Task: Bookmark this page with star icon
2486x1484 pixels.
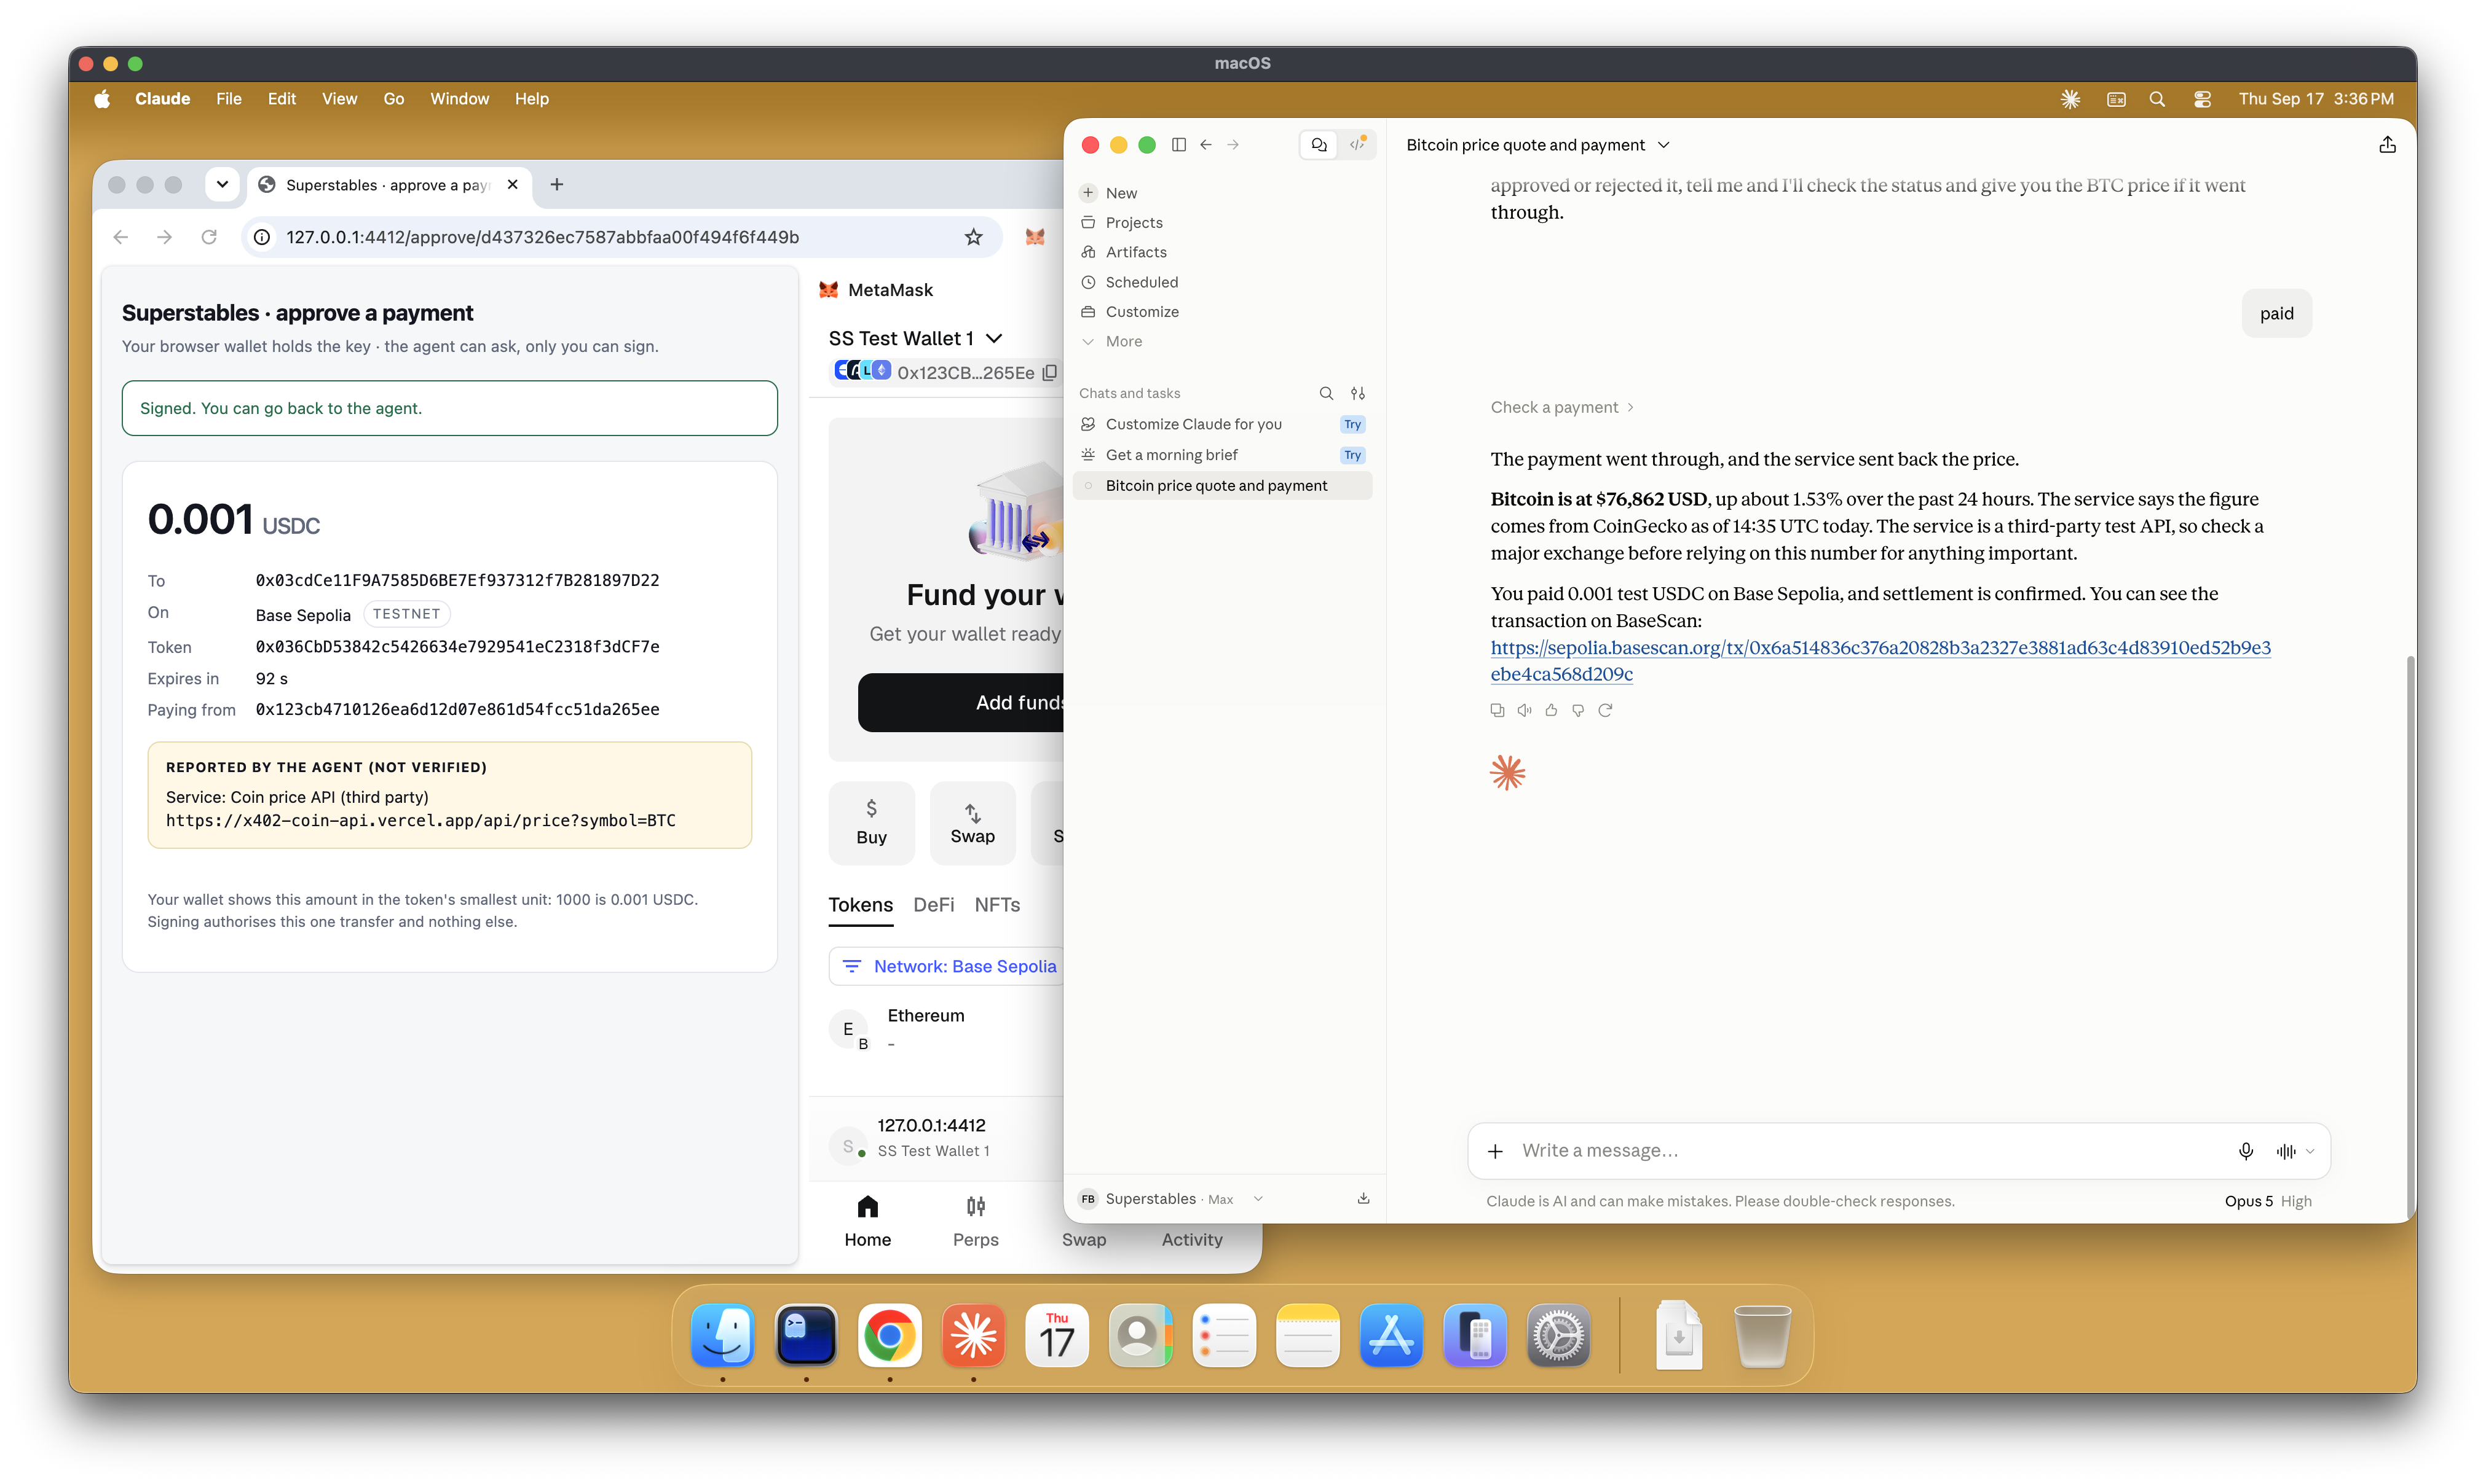Action: (x=973, y=237)
